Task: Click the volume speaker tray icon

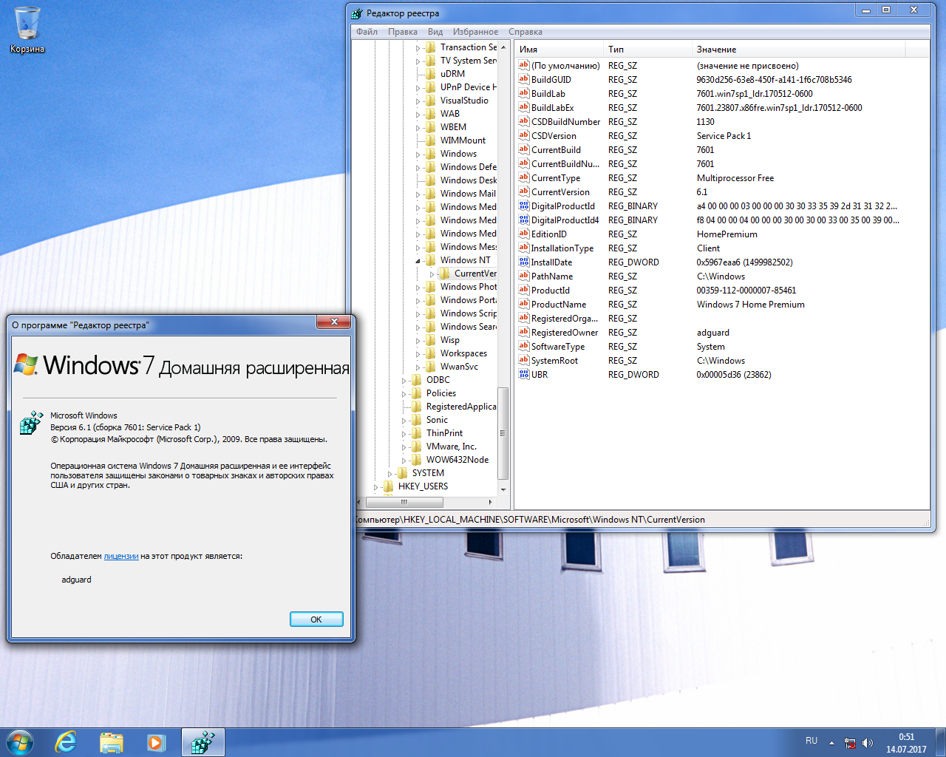Action: click(868, 743)
